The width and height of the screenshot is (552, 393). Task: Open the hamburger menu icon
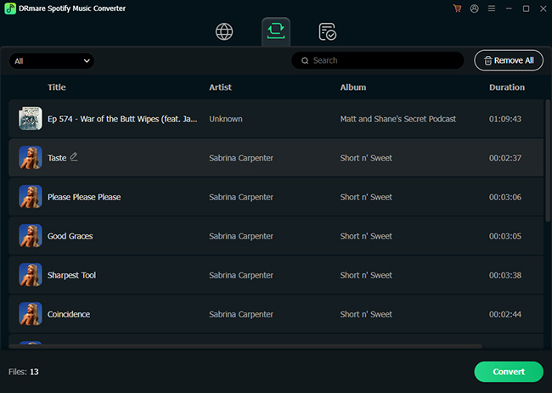(492, 8)
